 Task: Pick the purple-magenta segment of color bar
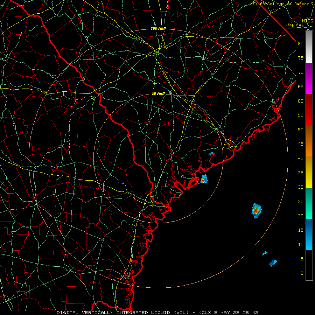309,78
